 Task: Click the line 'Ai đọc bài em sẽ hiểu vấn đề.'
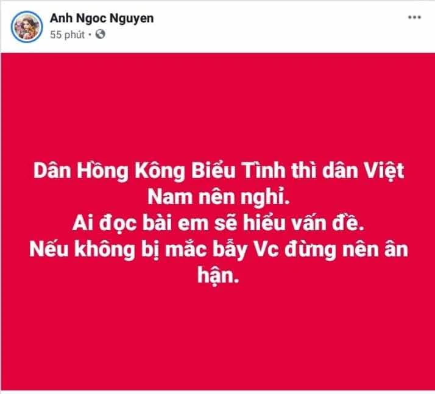tap(218, 223)
